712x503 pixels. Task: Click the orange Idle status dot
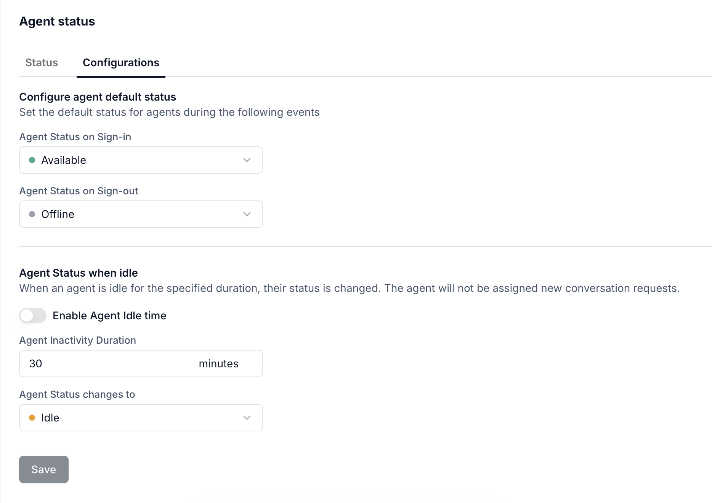coord(32,418)
